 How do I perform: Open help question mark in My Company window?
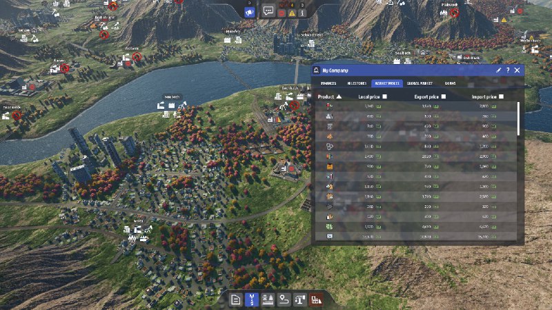point(508,70)
